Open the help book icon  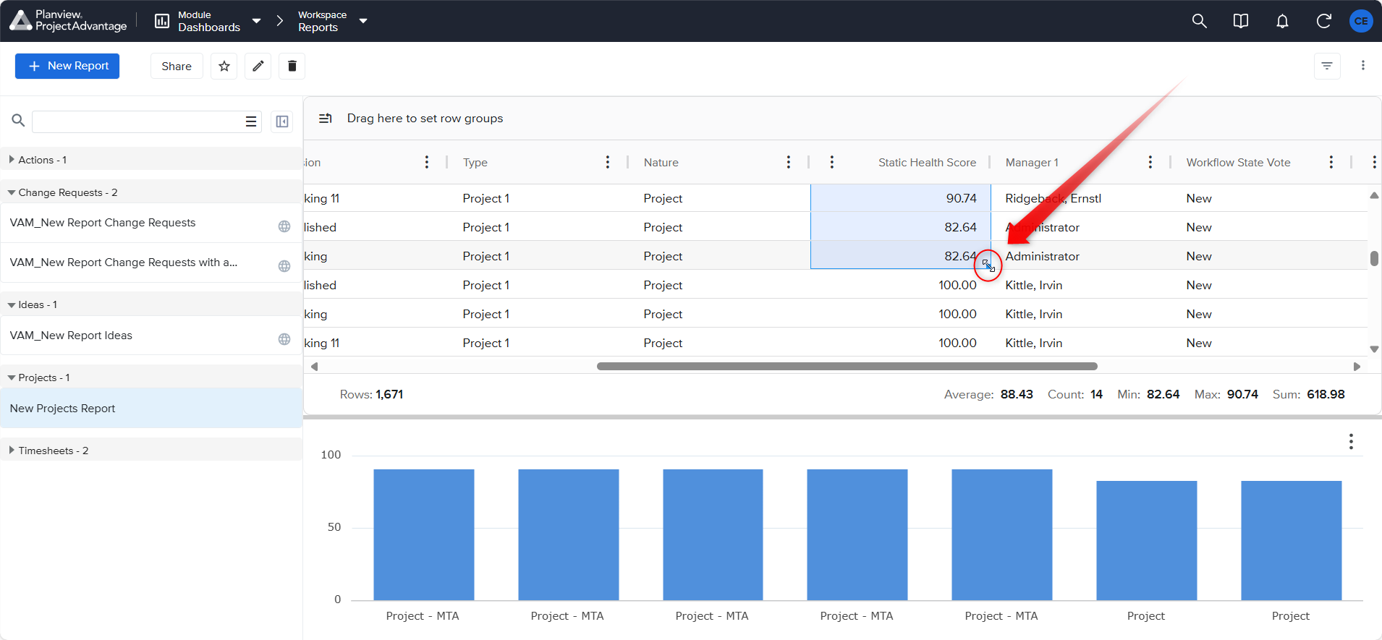pos(1240,21)
